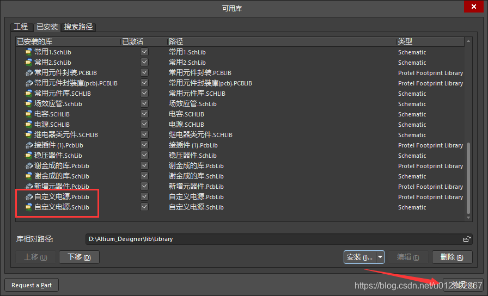
Task: Sort by the 已安装的库 column header
Action: point(65,41)
